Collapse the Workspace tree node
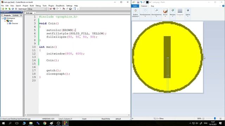Screen dimensions: 225x126 pos(2,19)
